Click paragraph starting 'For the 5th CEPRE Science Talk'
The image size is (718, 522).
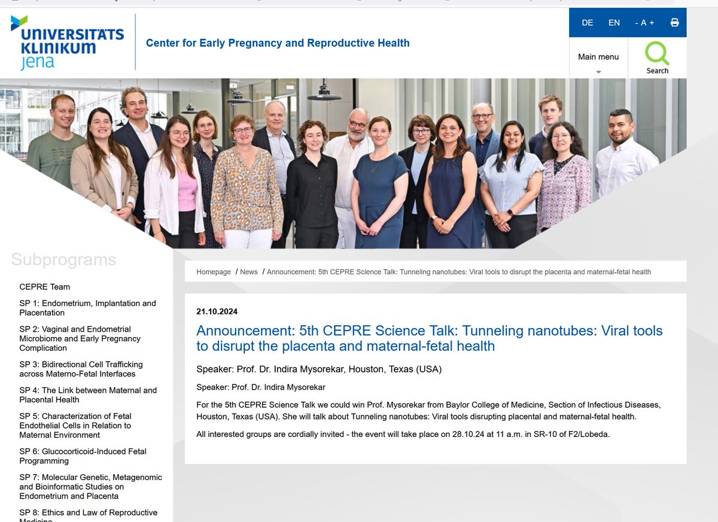(428, 411)
